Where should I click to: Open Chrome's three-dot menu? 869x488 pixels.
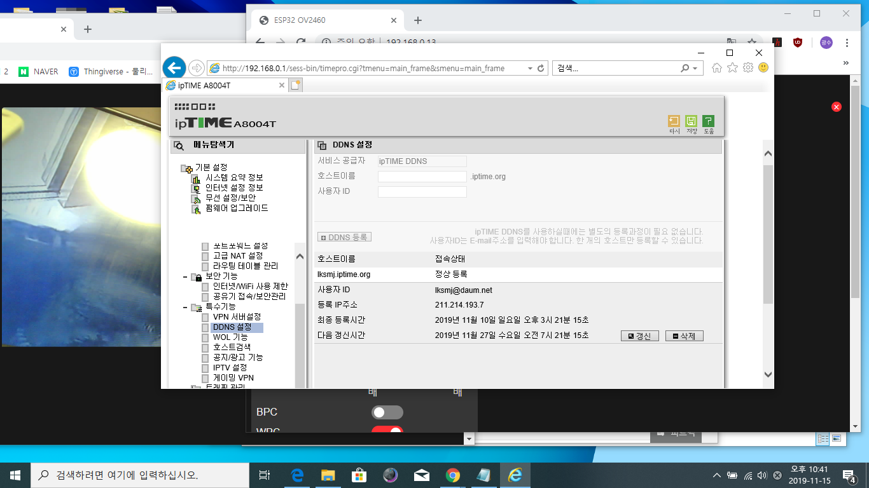coord(847,43)
